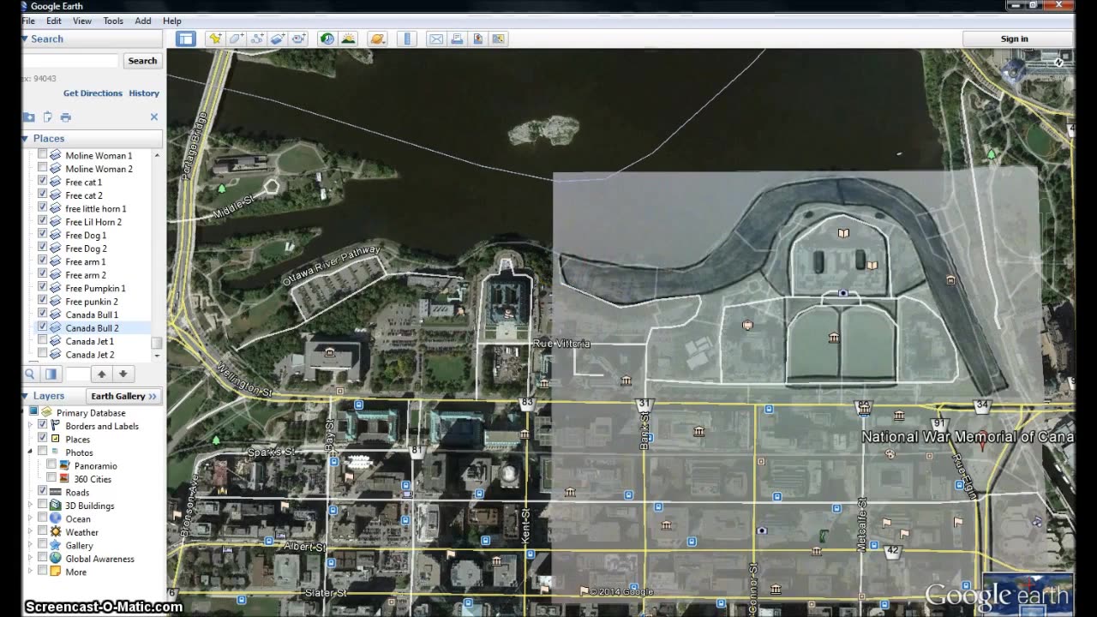Select the Canada Jet 2 place entry
This screenshot has width=1097, height=617.
89,355
